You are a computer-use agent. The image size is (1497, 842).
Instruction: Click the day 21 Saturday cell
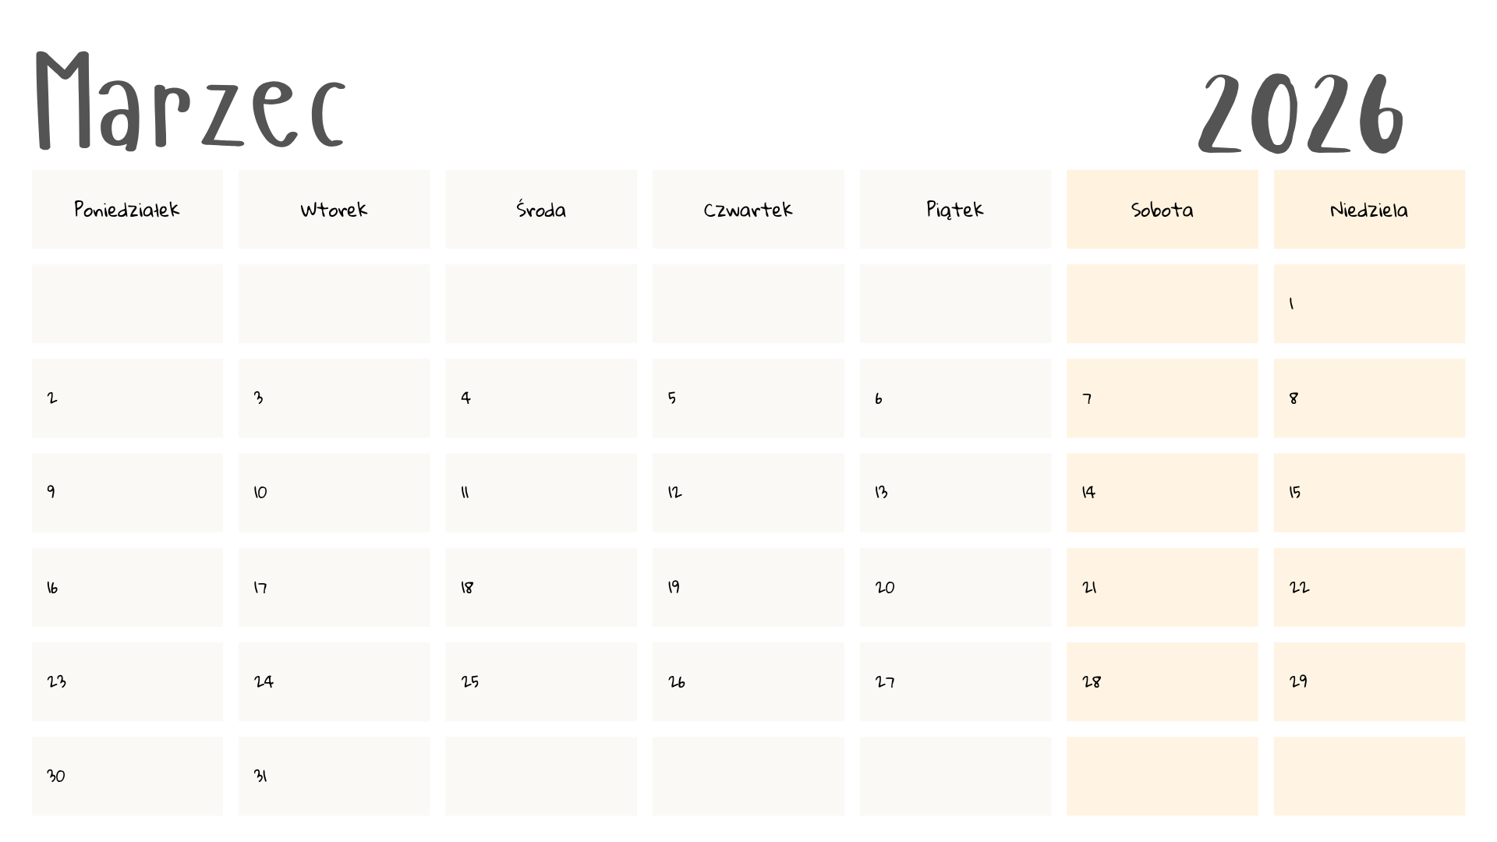coord(1162,587)
